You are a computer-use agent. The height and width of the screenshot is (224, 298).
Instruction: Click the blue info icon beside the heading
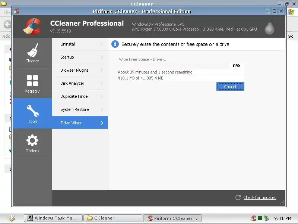(x=115, y=44)
